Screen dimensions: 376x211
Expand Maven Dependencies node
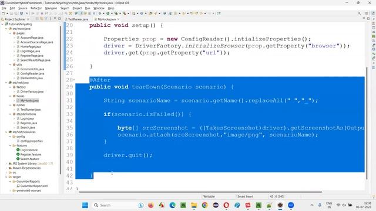(6, 168)
